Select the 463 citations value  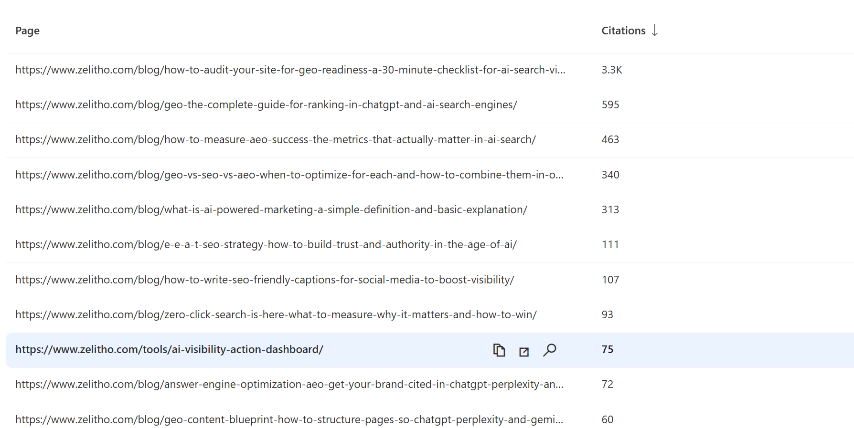tap(610, 139)
